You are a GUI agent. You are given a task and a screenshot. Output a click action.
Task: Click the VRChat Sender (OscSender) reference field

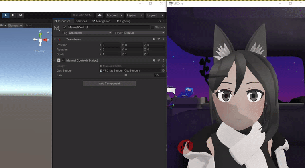(x=130, y=70)
